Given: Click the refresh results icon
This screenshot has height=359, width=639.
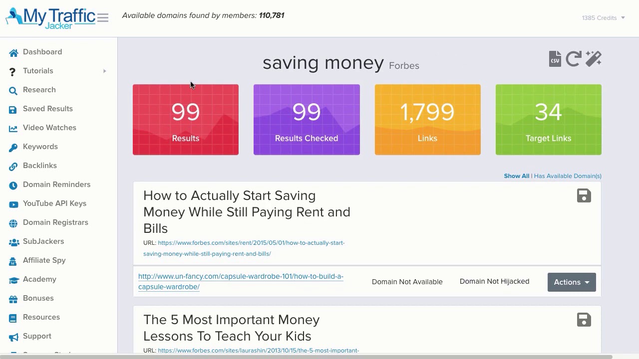Looking at the screenshot, I should tap(574, 59).
